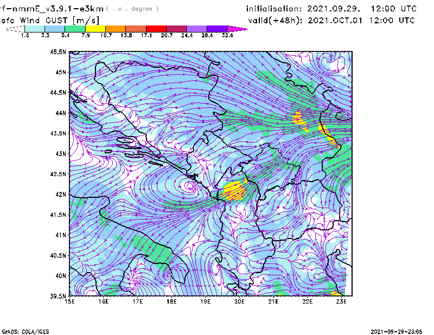Select the green 5.4–7.9 legend swatch
434x335 pixels.
75,29
